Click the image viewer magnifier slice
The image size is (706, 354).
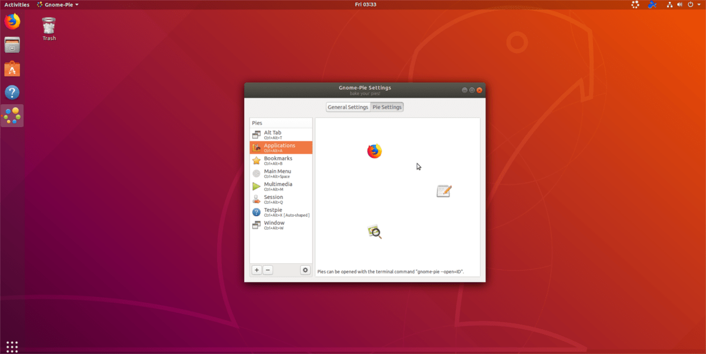point(375,232)
